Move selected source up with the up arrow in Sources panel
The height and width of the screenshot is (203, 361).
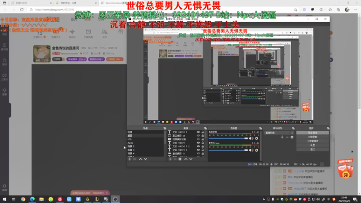coord(186,159)
